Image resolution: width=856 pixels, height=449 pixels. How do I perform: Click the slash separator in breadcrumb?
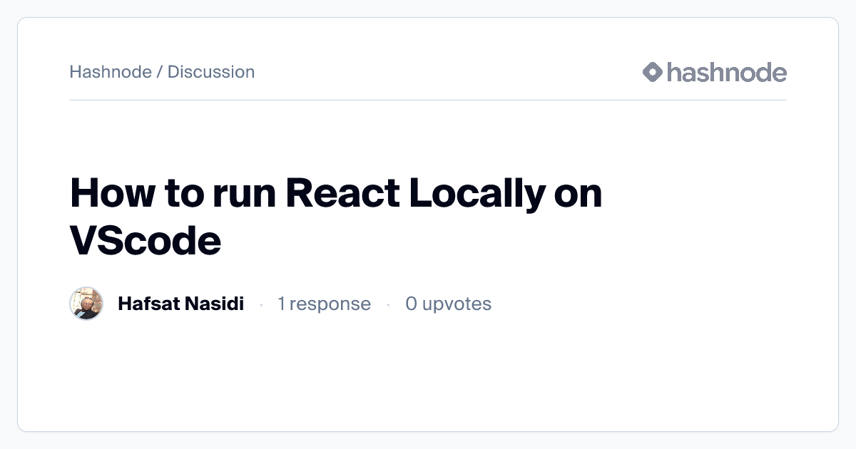pyautogui.click(x=160, y=72)
